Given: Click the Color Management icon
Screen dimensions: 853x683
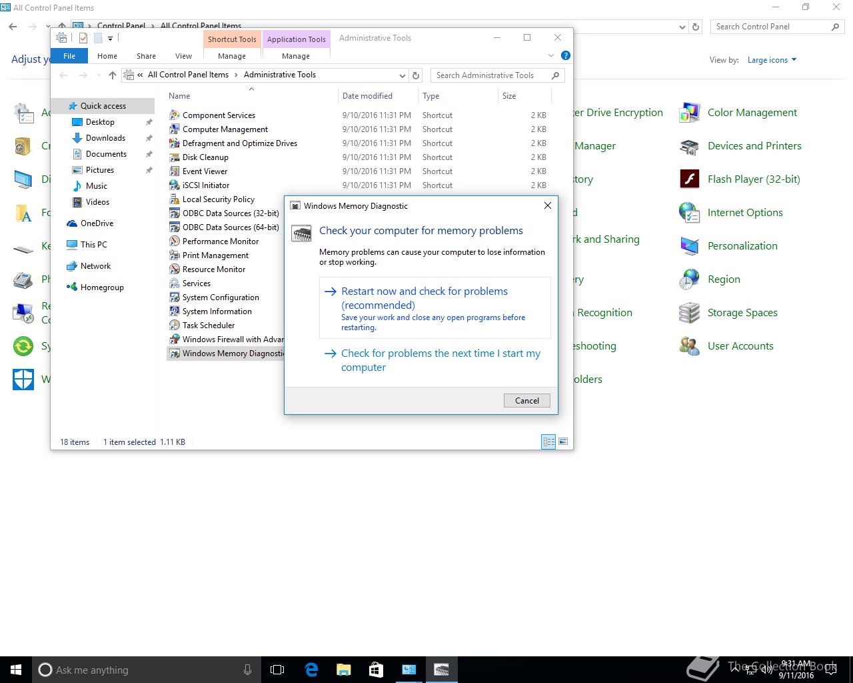Looking at the screenshot, I should 689,113.
